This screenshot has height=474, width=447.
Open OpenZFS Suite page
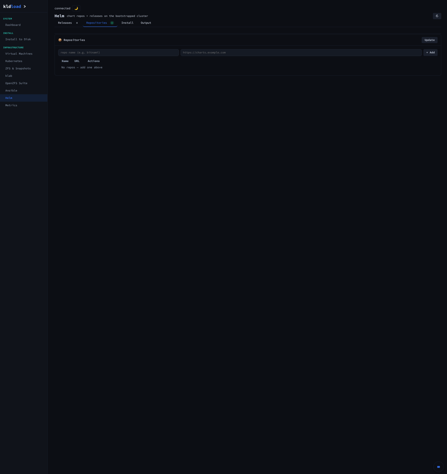tap(24, 83)
